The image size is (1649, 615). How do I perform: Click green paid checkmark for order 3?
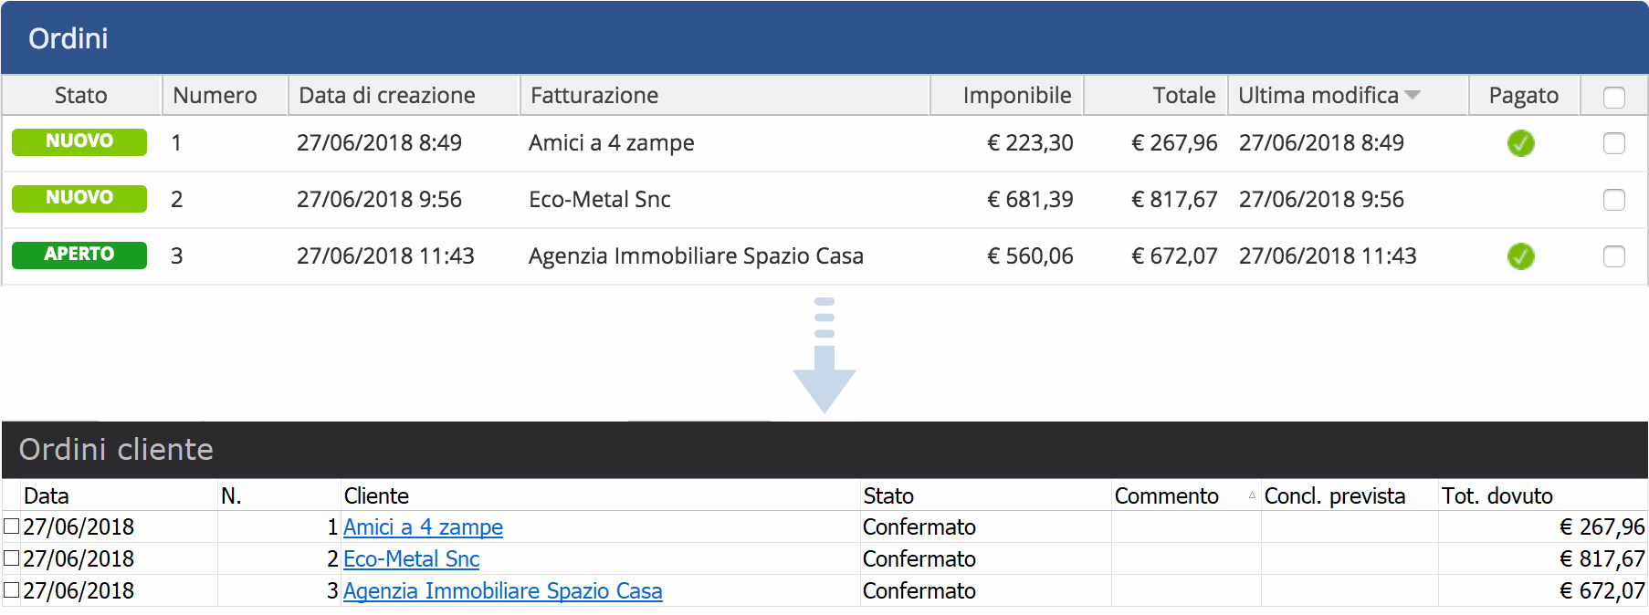1520,256
